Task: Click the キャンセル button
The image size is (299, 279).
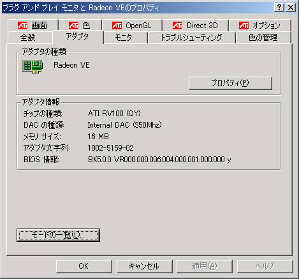Action: pos(144,266)
